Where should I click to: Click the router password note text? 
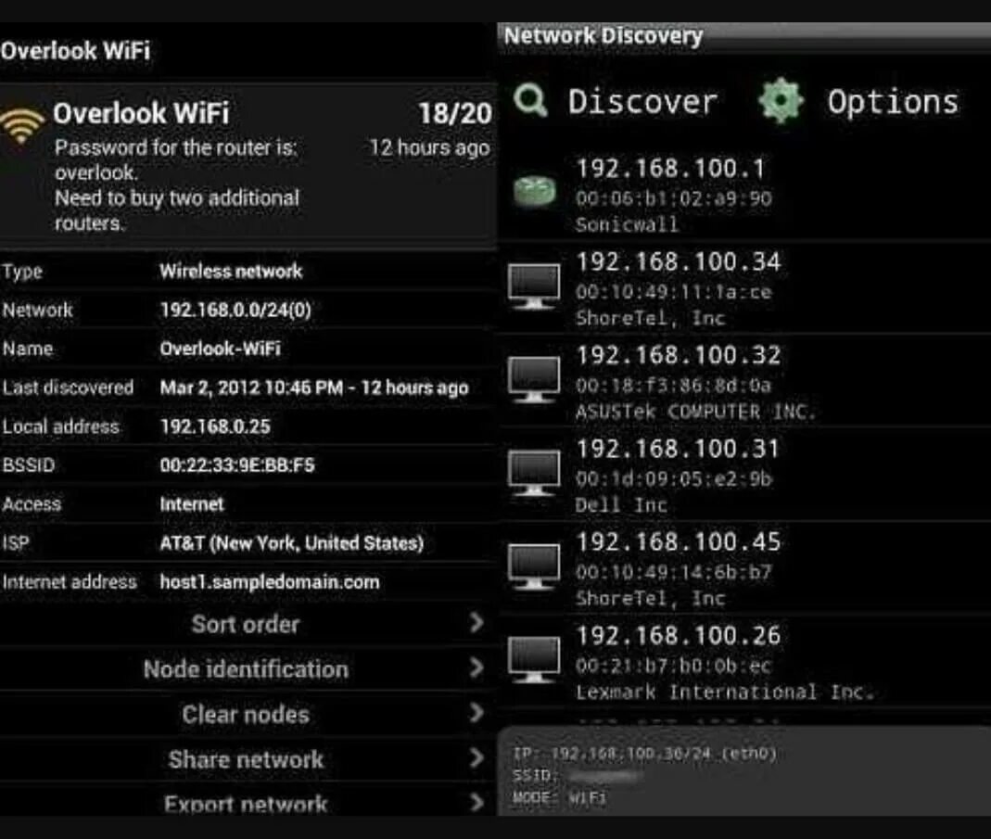[178, 185]
